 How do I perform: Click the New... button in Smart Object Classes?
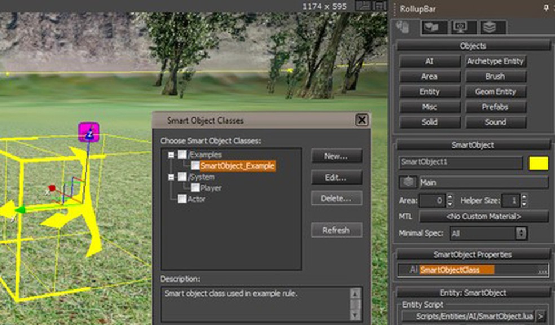[x=336, y=156]
